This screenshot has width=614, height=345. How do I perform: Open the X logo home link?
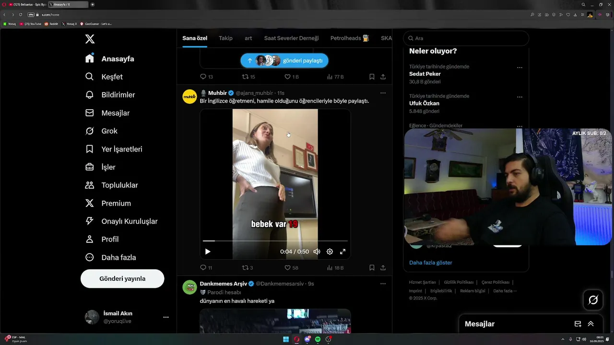(90, 39)
